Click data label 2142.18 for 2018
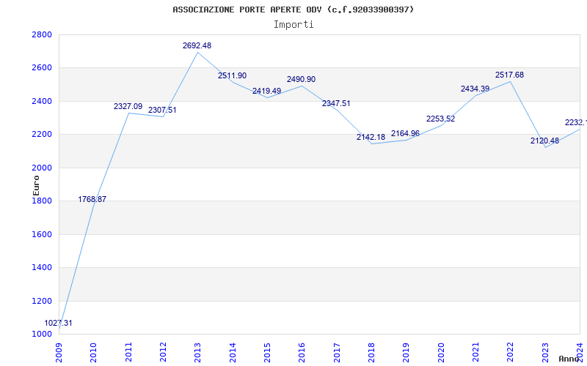The width and height of the screenshot is (587, 366). click(371, 138)
